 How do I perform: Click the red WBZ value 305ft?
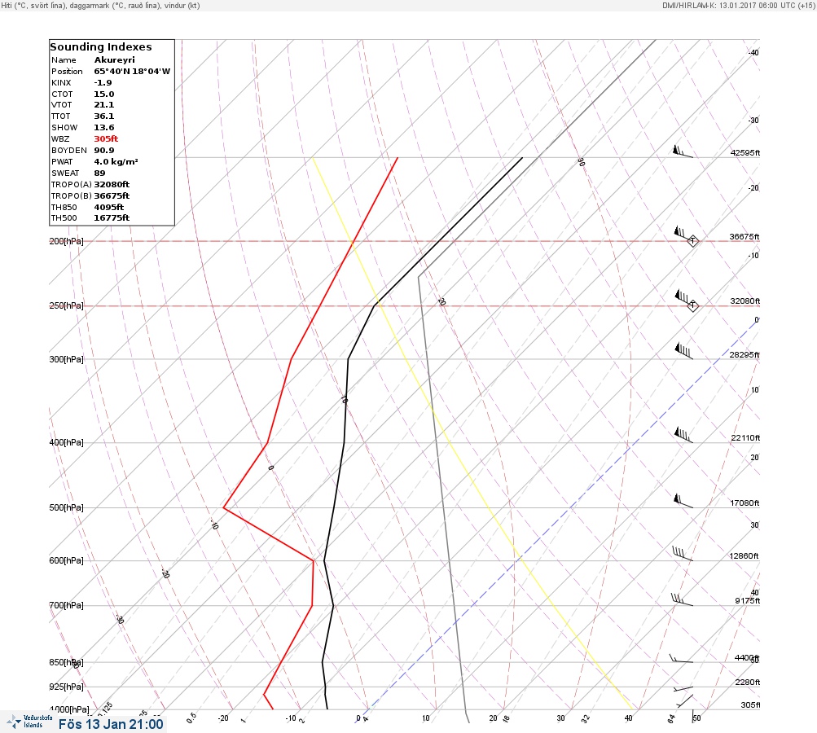coord(106,139)
